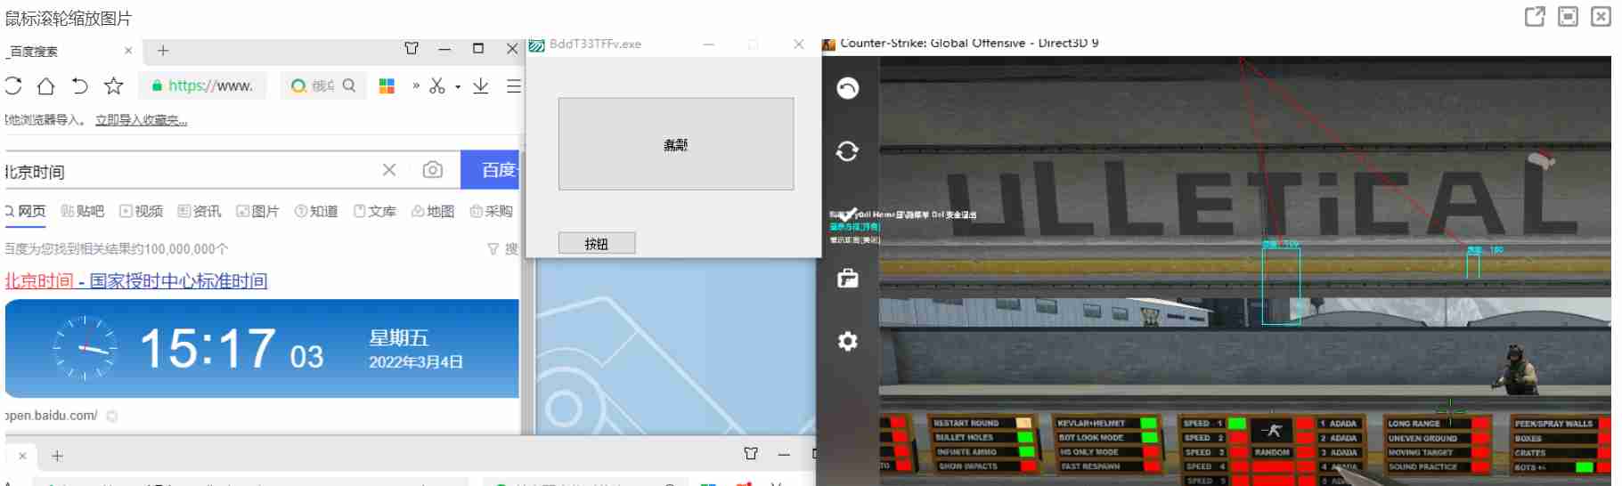Select the 图片 tab
This screenshot has width=1622, height=486.
pyautogui.click(x=258, y=211)
